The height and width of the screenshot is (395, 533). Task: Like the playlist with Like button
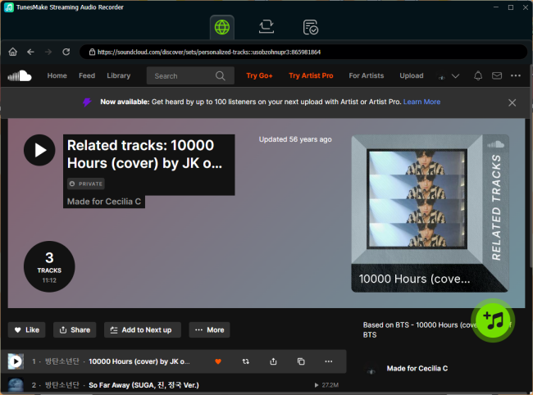click(x=27, y=329)
